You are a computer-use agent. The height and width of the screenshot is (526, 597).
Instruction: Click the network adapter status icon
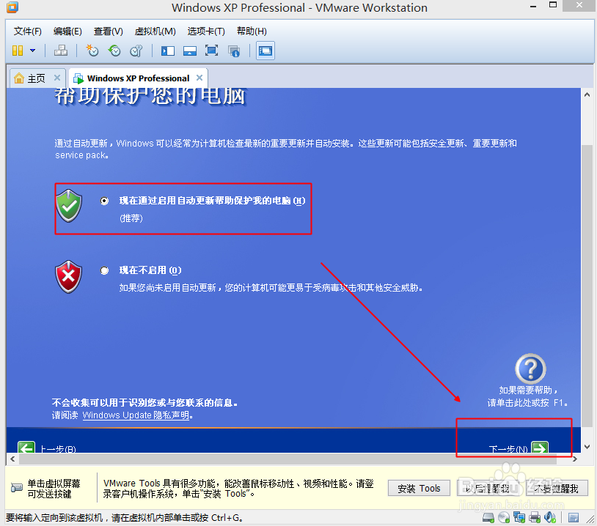[519, 518]
